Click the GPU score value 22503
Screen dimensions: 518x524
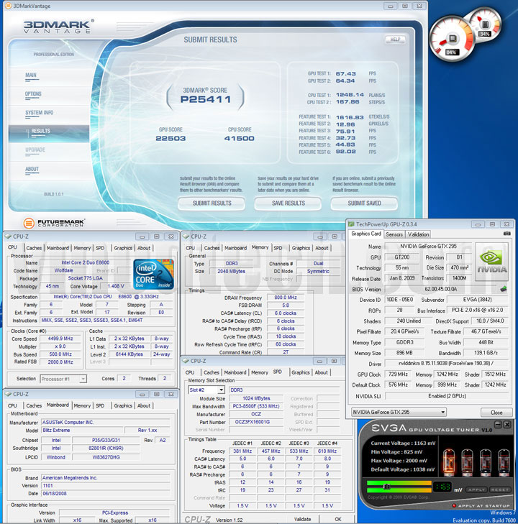(x=171, y=138)
